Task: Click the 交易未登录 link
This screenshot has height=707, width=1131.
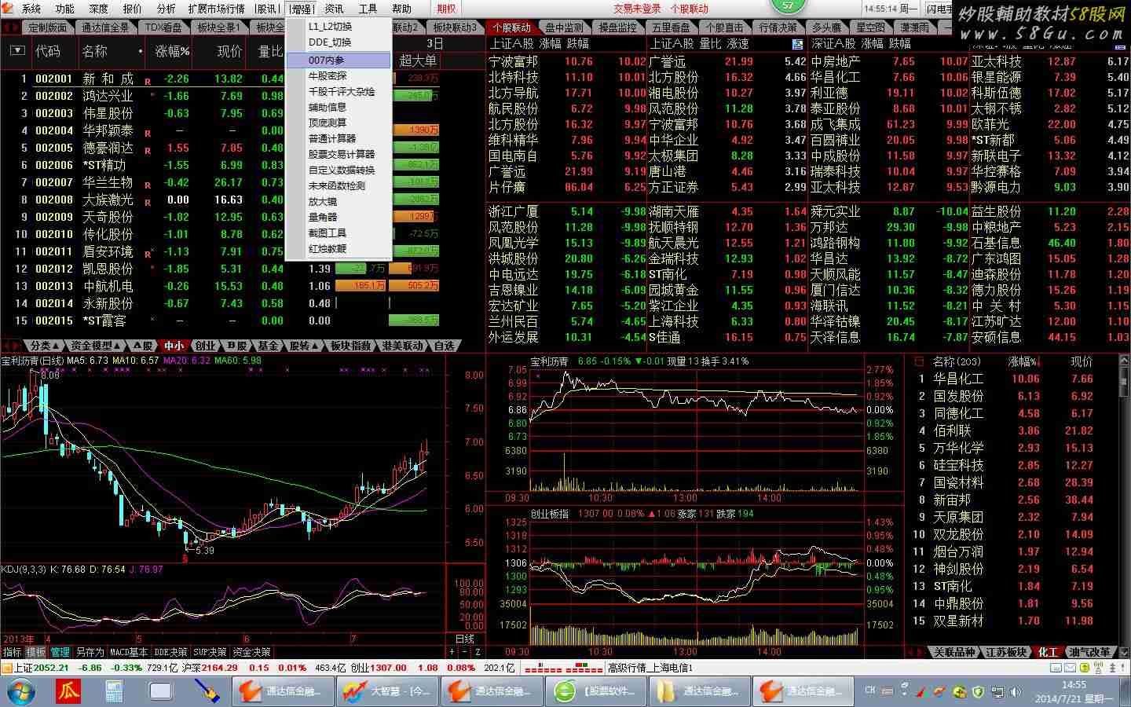Action: tap(637, 9)
